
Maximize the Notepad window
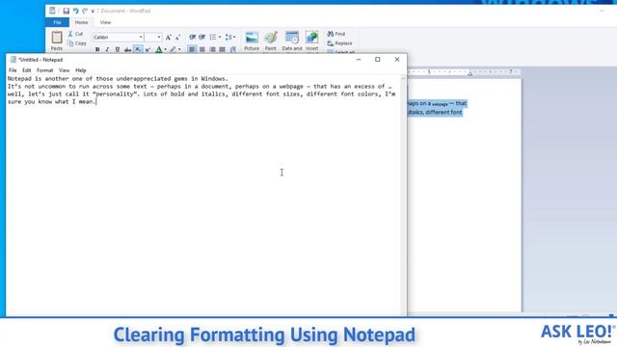[378, 60]
